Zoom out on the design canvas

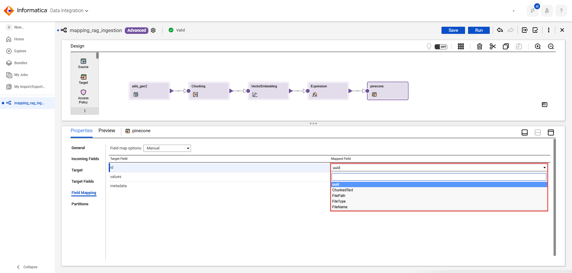tap(551, 46)
